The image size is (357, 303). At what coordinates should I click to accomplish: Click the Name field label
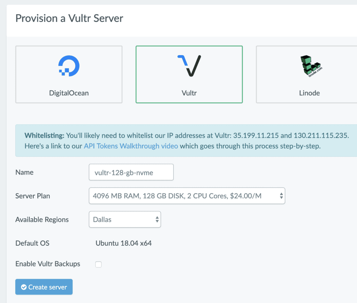click(x=24, y=172)
